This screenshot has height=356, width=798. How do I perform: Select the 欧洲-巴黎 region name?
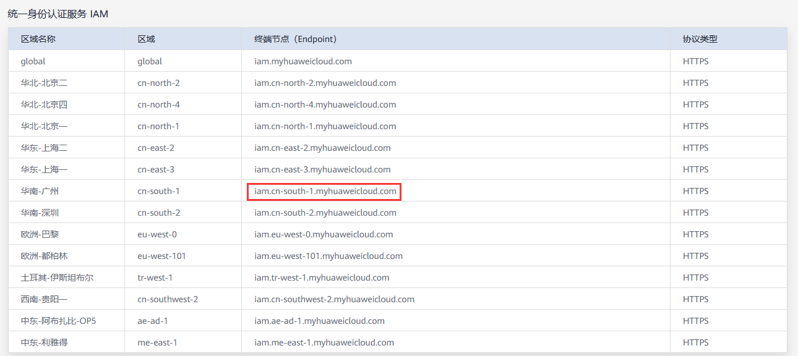point(40,234)
